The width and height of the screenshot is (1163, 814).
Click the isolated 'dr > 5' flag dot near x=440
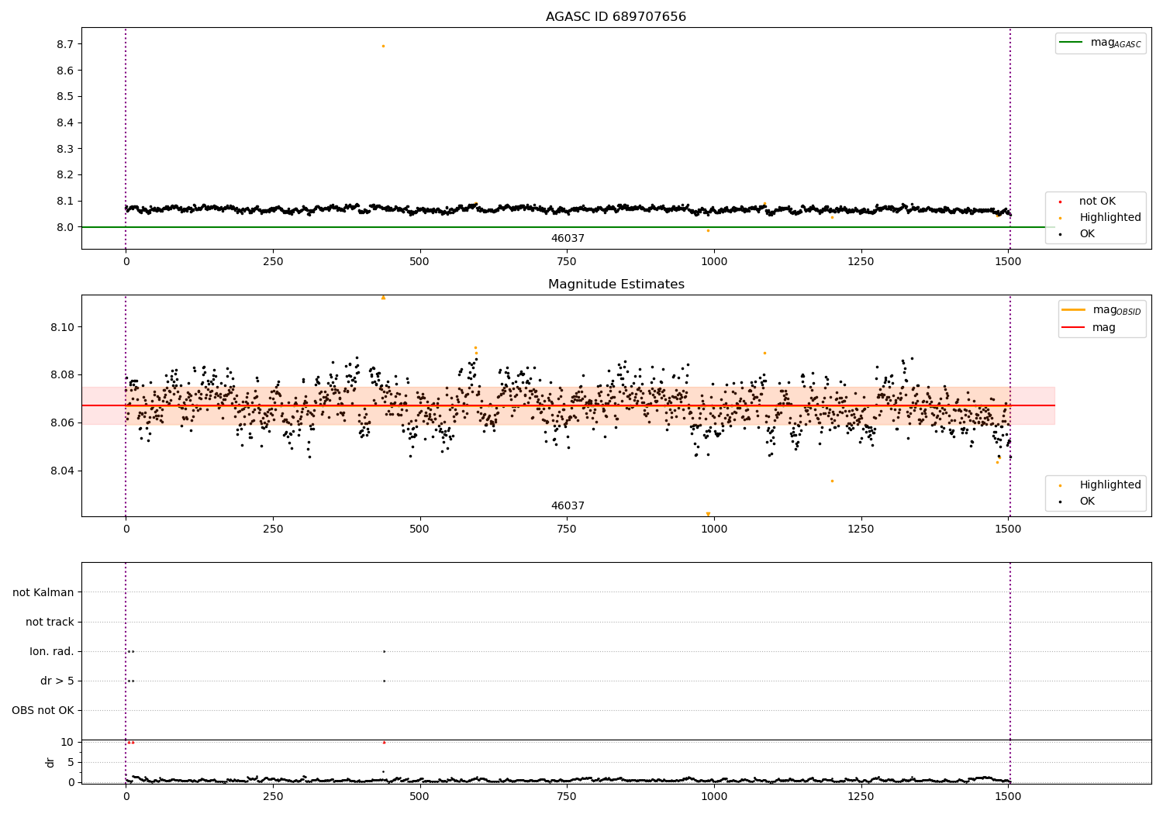384,681
